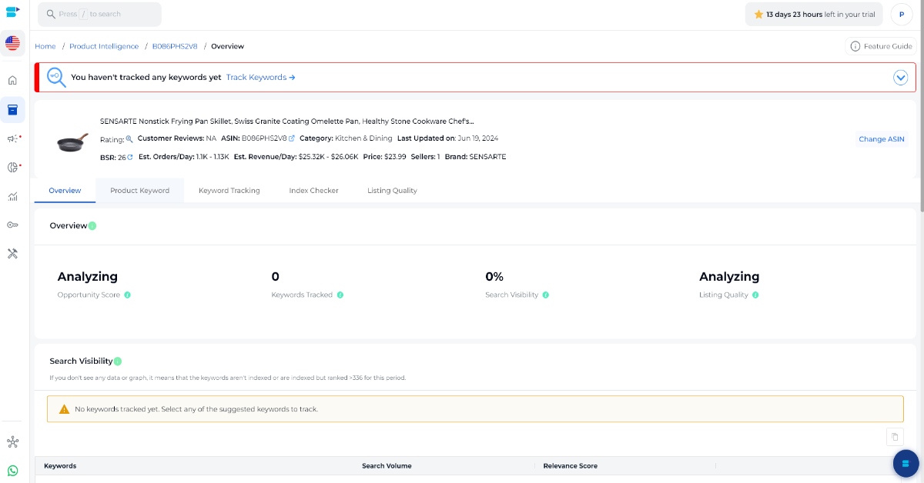Open the Feature Guide button
Screen dimensions: 924x483
pyautogui.click(x=881, y=46)
